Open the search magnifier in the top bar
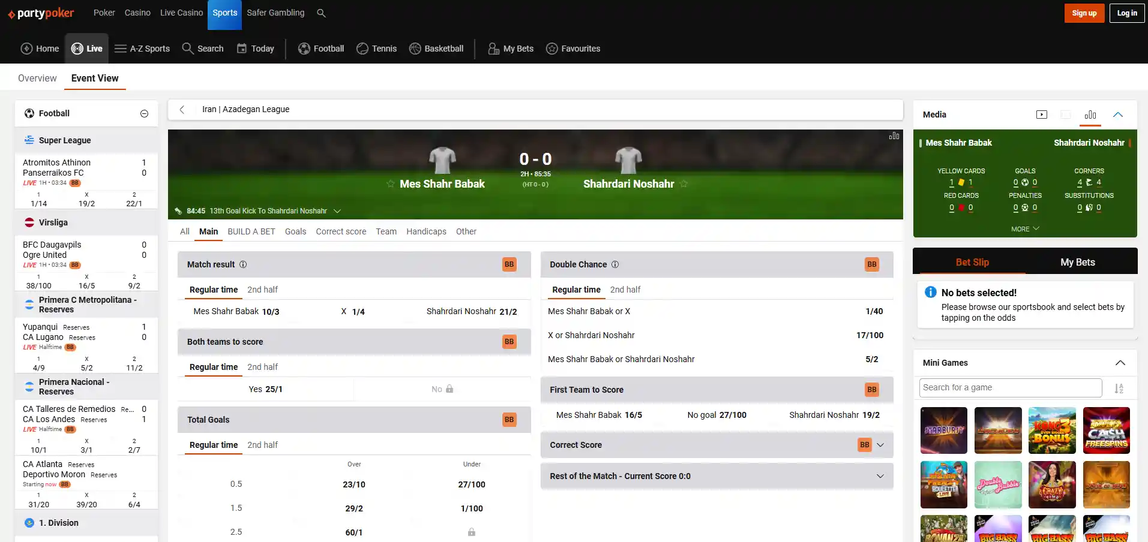The width and height of the screenshot is (1148, 542). (321, 13)
